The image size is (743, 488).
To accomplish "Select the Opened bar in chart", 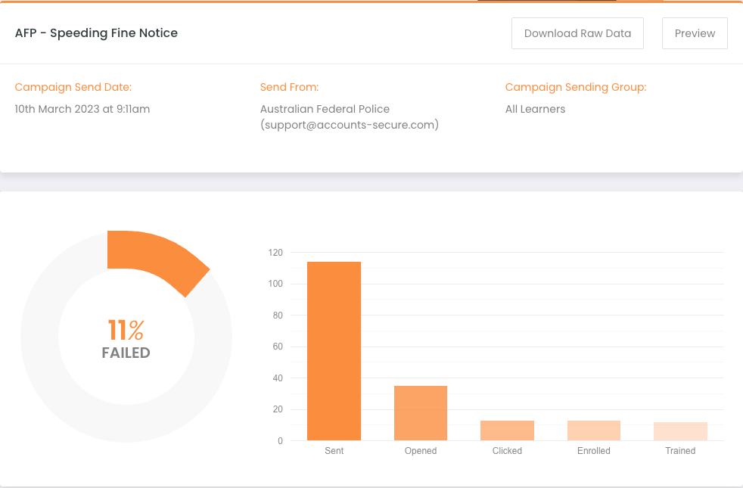I will 421,413.
